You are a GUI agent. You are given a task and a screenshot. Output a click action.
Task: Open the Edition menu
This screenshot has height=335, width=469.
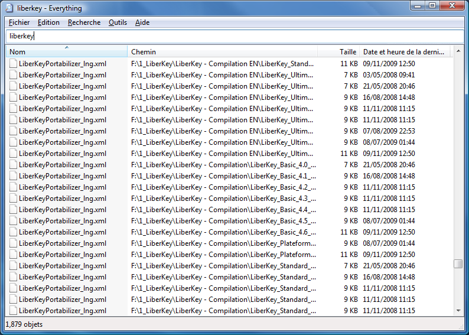coord(48,22)
